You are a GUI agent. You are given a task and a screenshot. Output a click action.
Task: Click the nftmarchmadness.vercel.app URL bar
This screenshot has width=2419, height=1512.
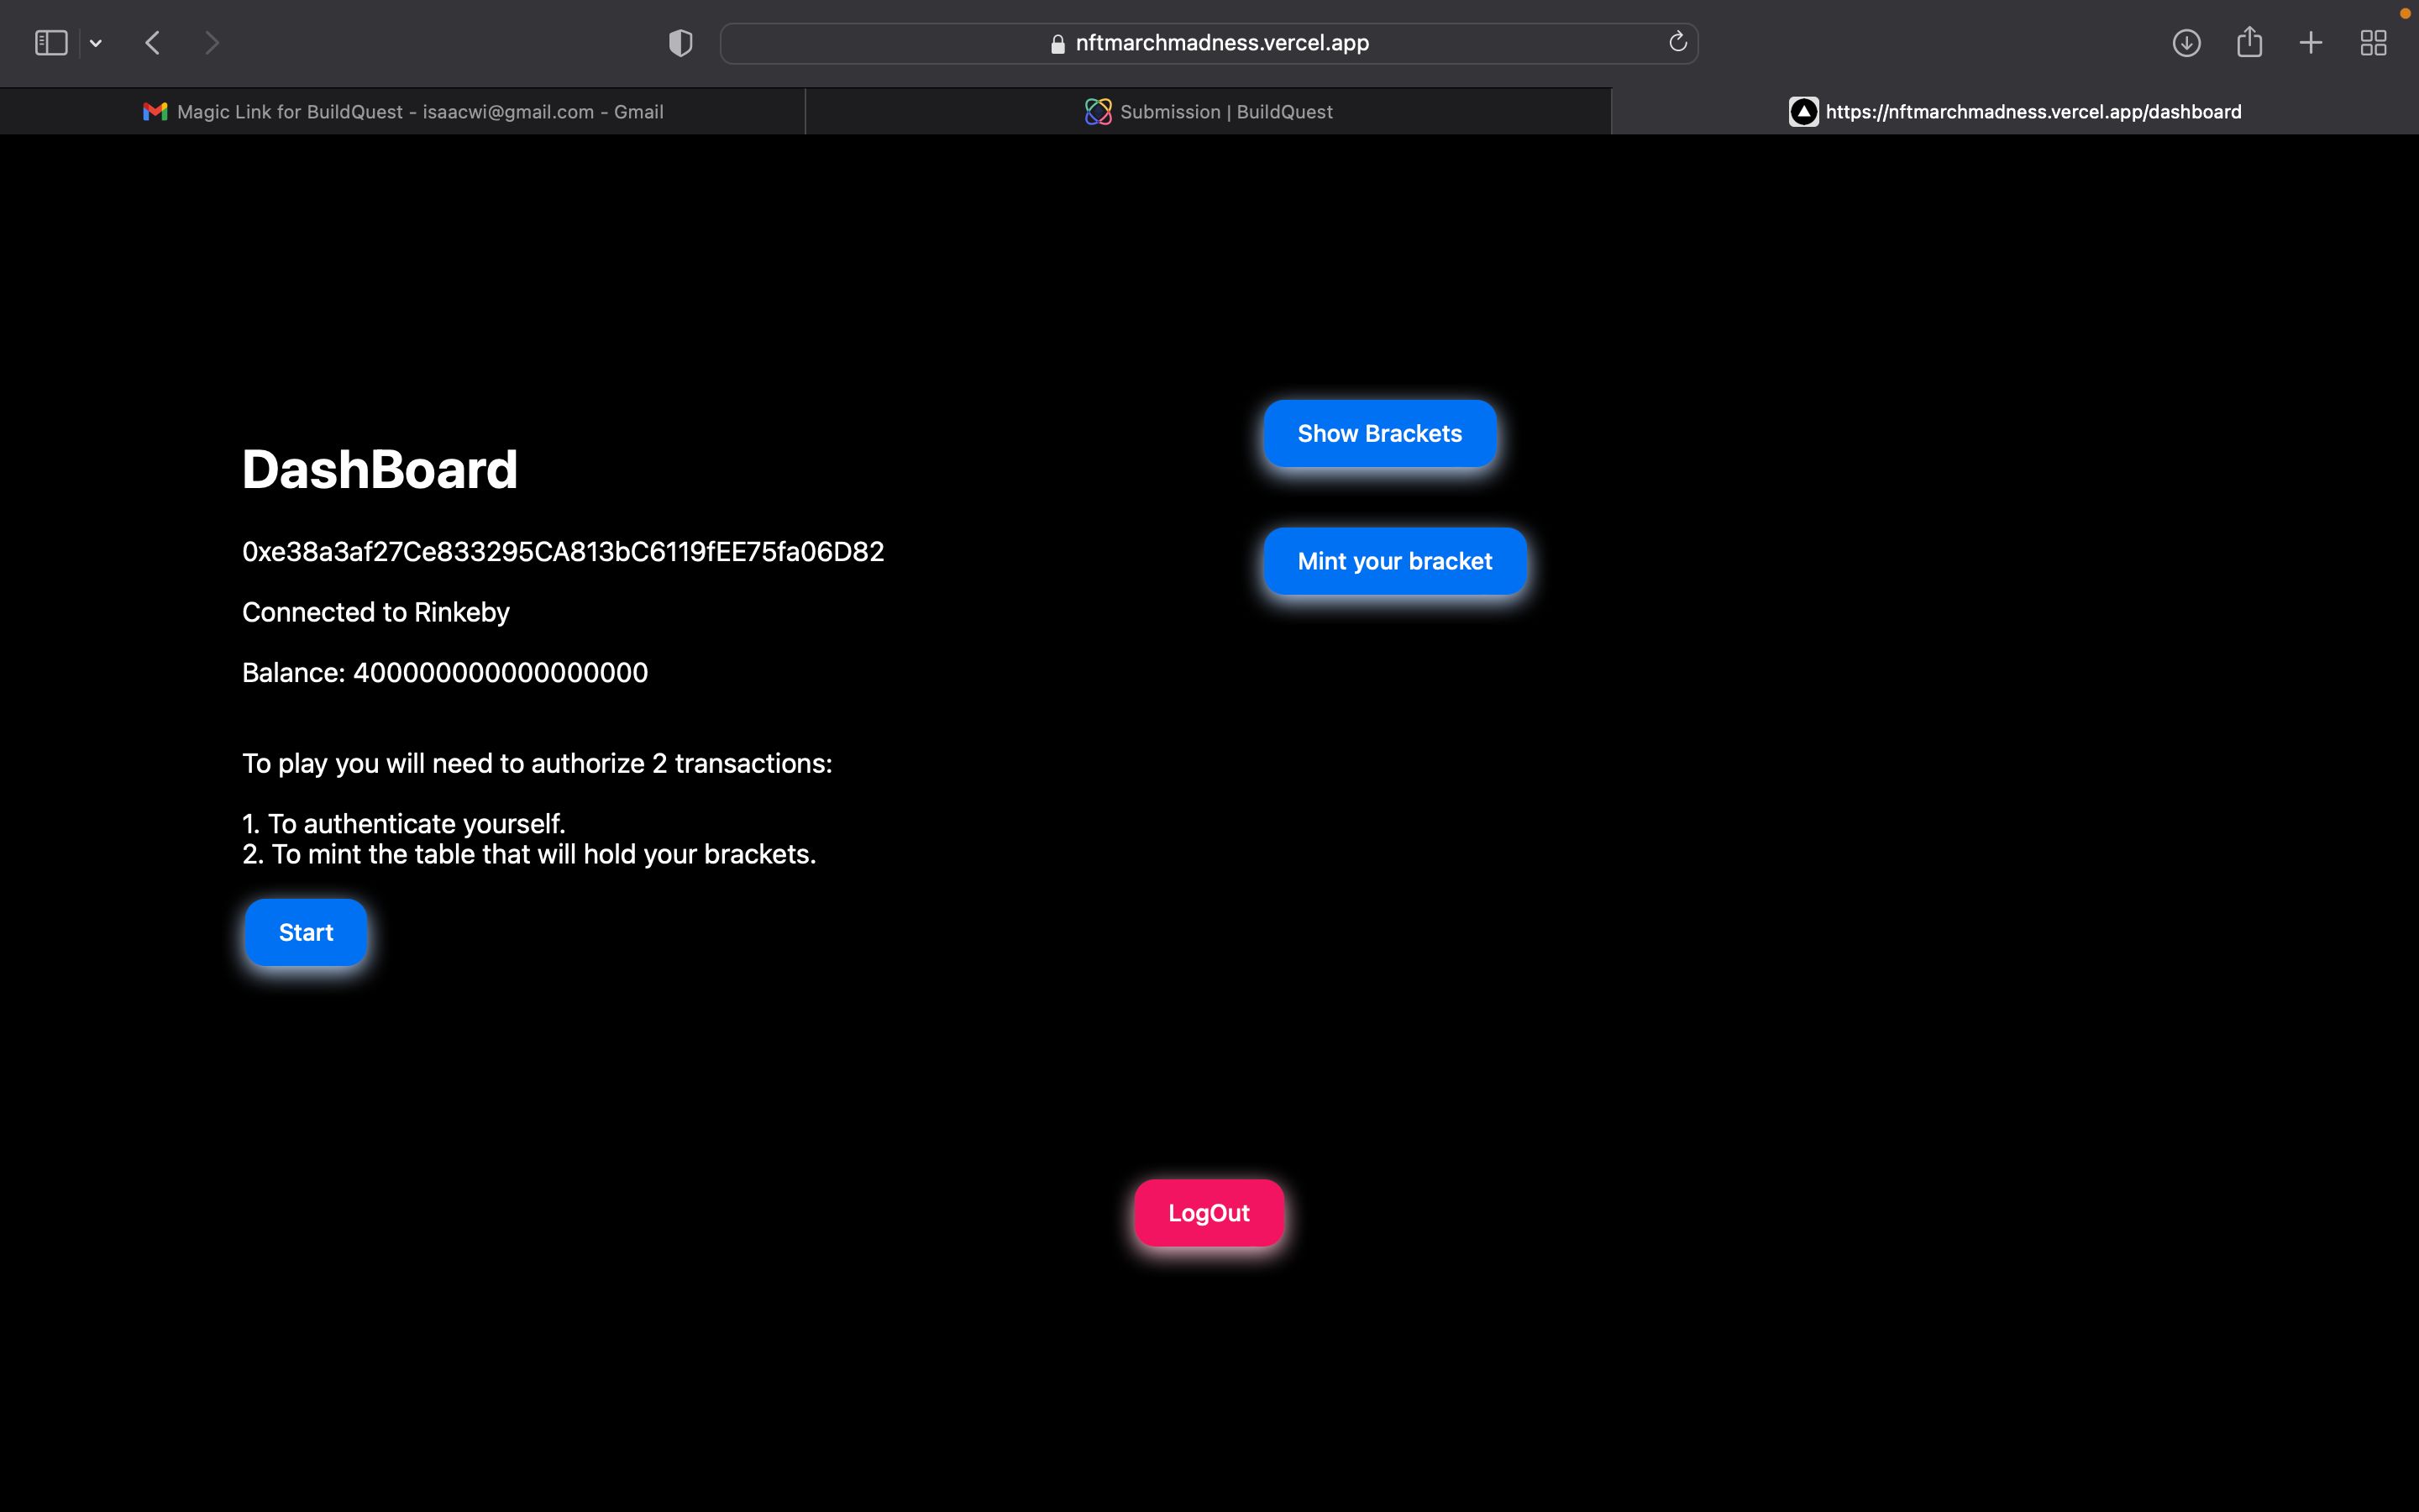tap(1209, 42)
